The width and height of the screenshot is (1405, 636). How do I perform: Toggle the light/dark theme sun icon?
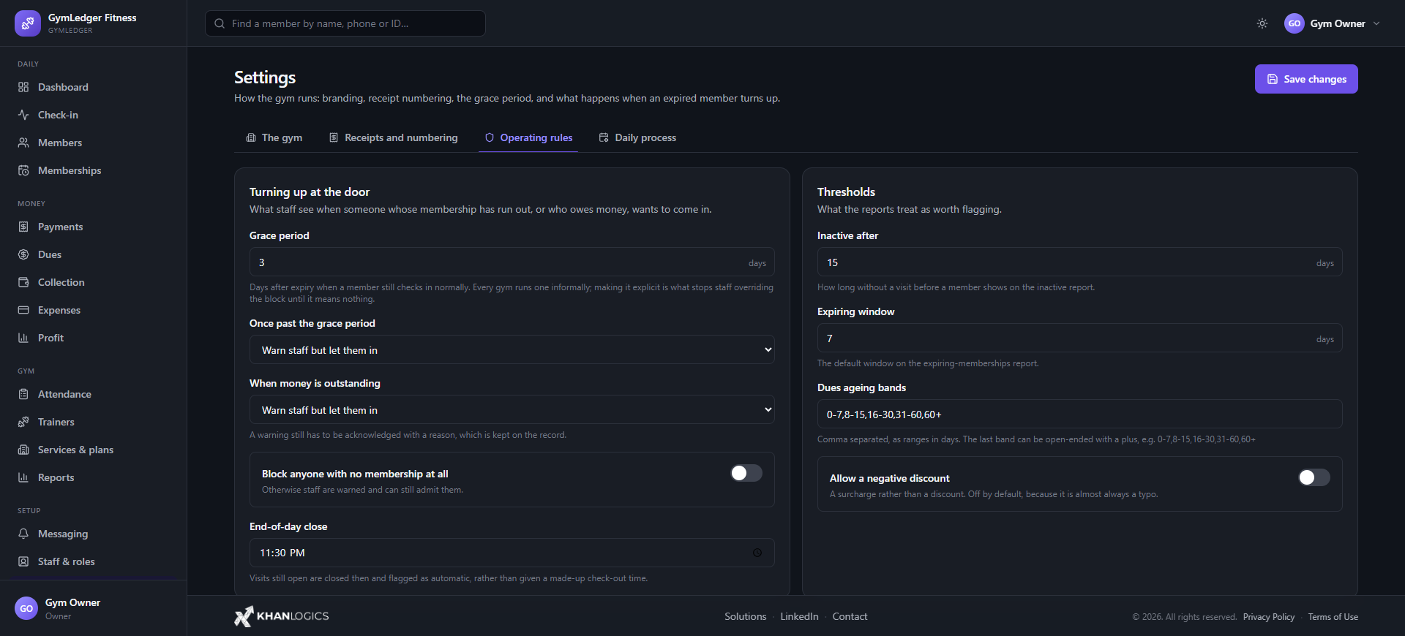click(1262, 23)
